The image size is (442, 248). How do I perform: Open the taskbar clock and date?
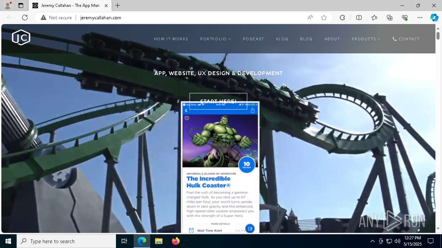pyautogui.click(x=412, y=241)
